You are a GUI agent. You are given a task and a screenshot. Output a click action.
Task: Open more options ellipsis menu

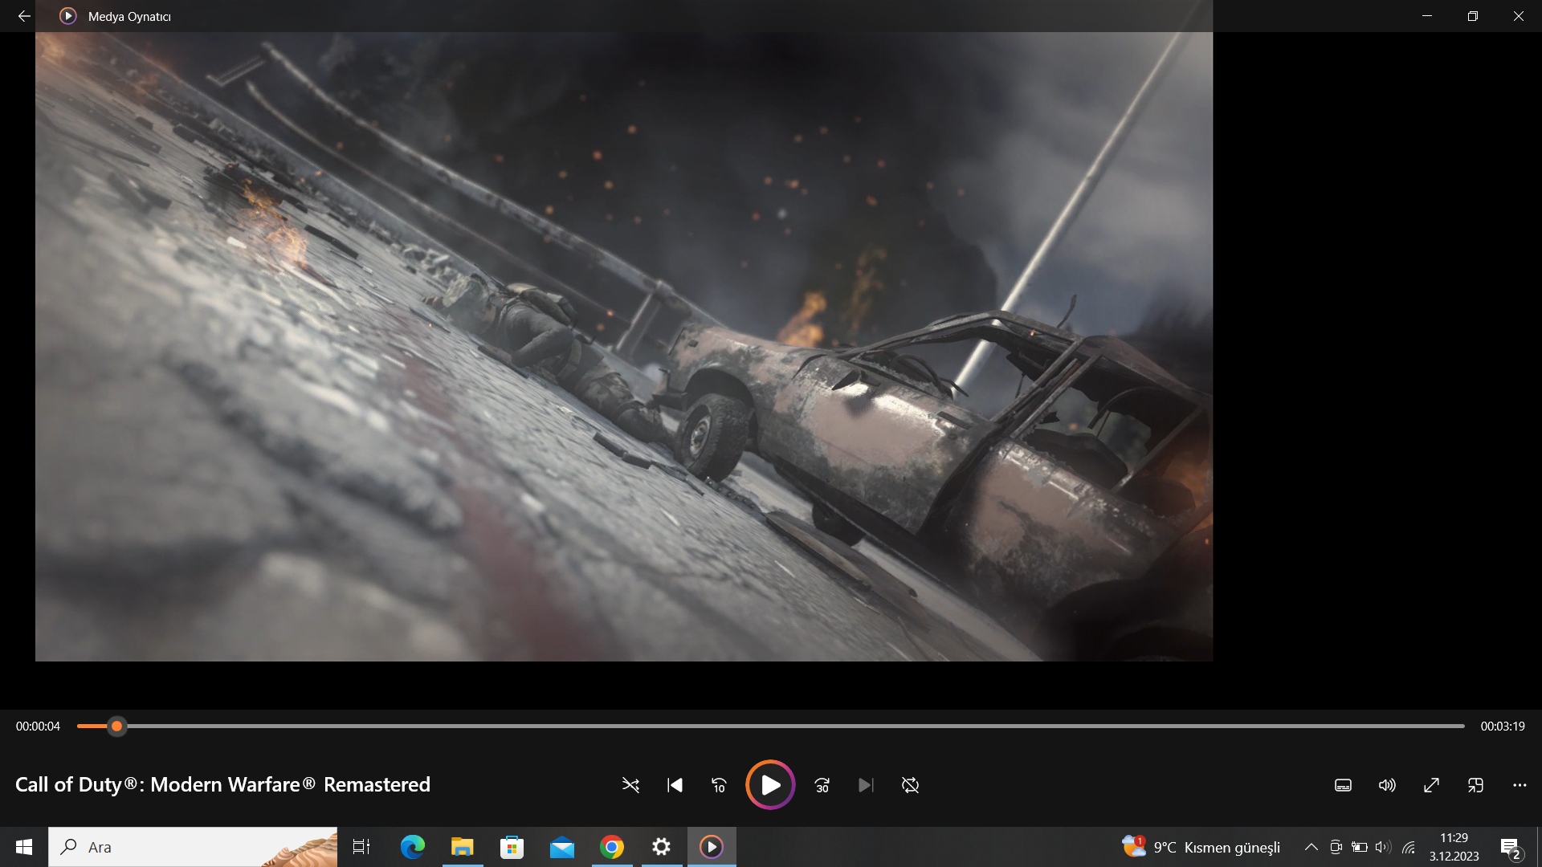pos(1520,785)
